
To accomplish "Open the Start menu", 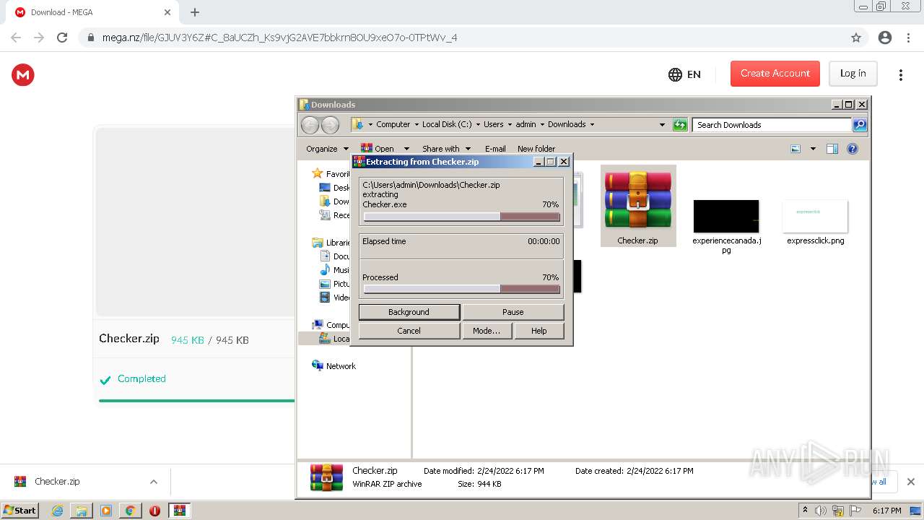I will click(19, 510).
